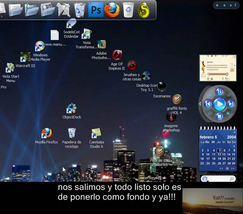Image resolution: width=243 pixels, height=214 pixels.
Task: Open the Vista Transformation desktop shortcut
Action: point(87,34)
